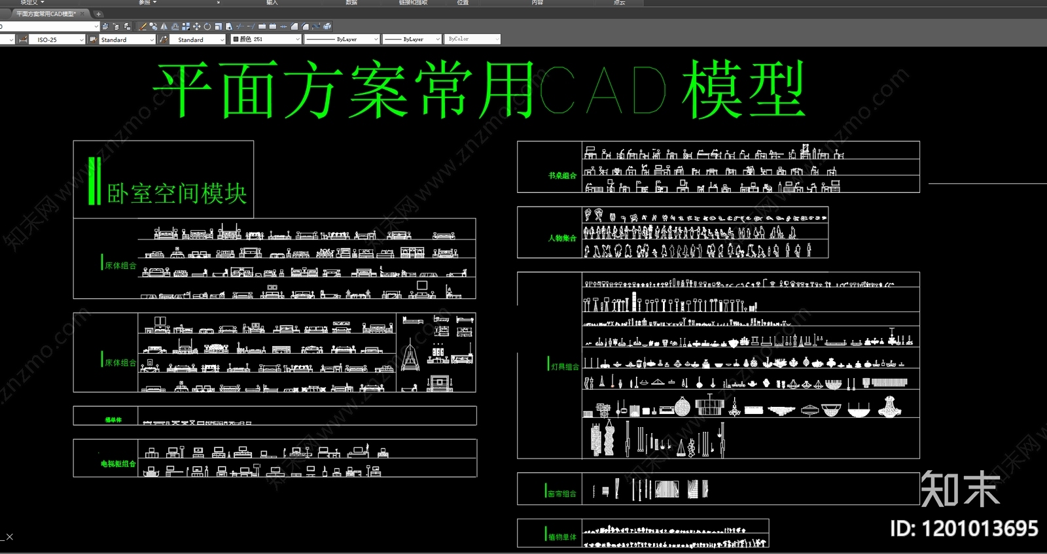This screenshot has height=554, width=1047.
Task: Activate the Mirror tool
Action: [x=164, y=27]
